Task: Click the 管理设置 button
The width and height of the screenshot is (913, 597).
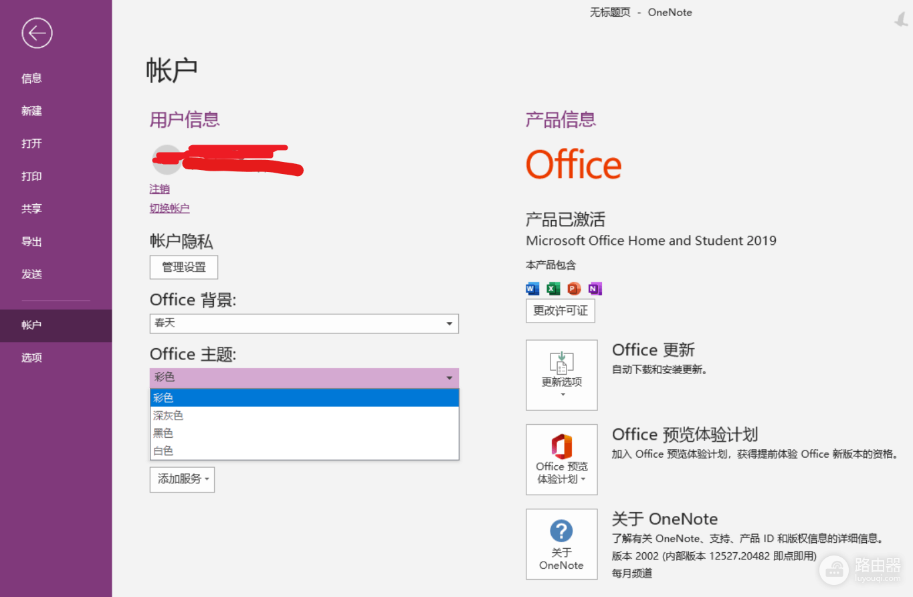Action: click(x=184, y=267)
